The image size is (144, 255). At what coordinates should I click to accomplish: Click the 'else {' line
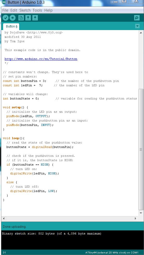point(12,182)
